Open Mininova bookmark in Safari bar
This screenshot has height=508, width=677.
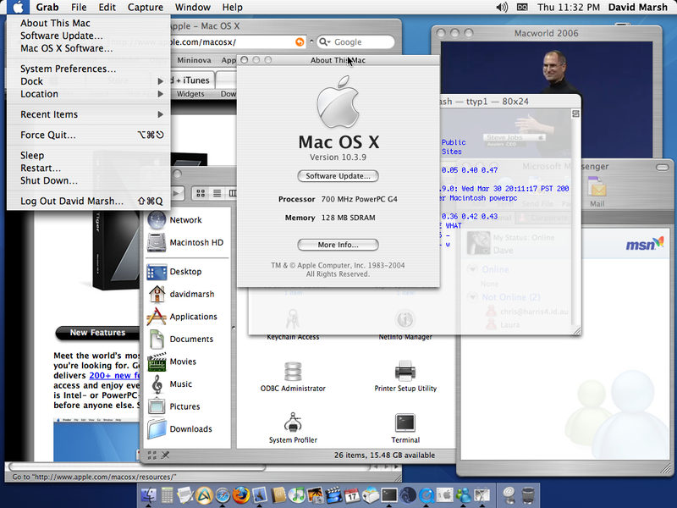click(194, 60)
